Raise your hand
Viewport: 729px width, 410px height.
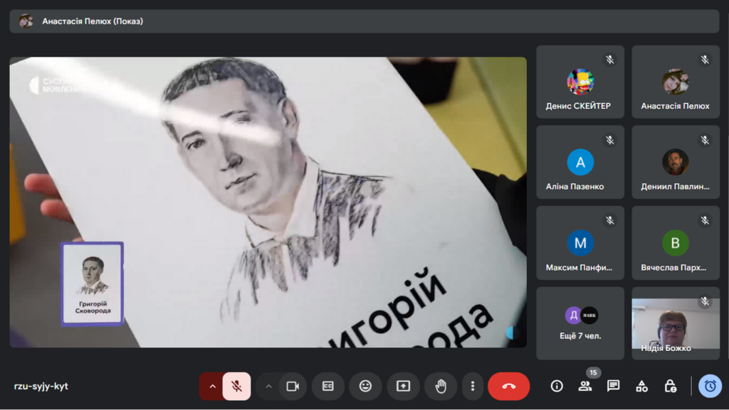click(441, 386)
